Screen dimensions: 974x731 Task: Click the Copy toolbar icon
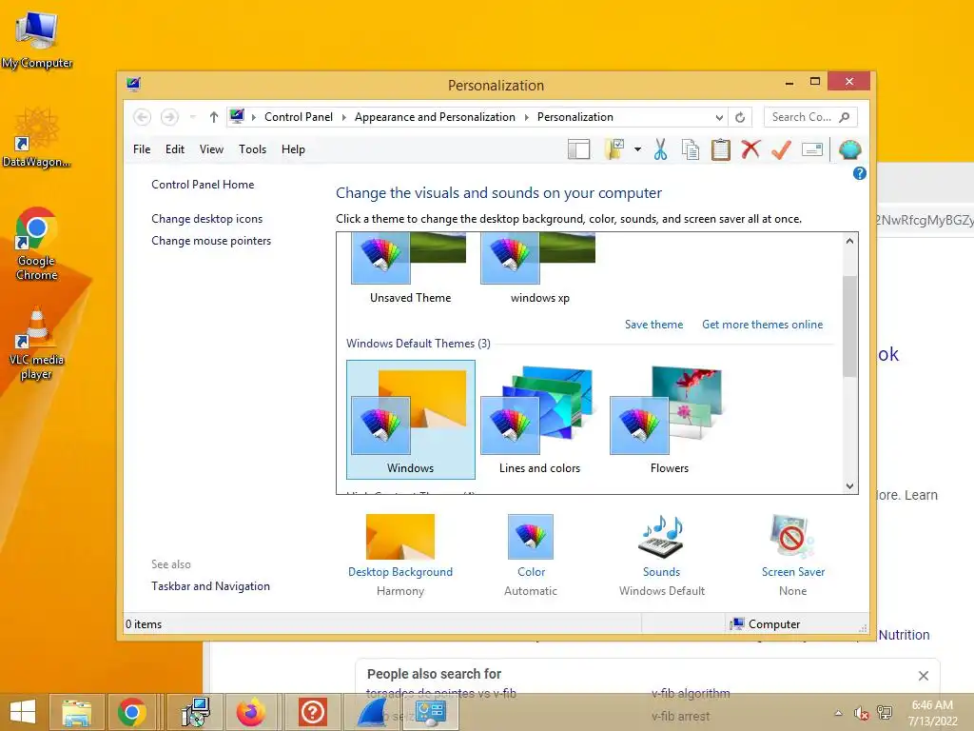pos(691,149)
